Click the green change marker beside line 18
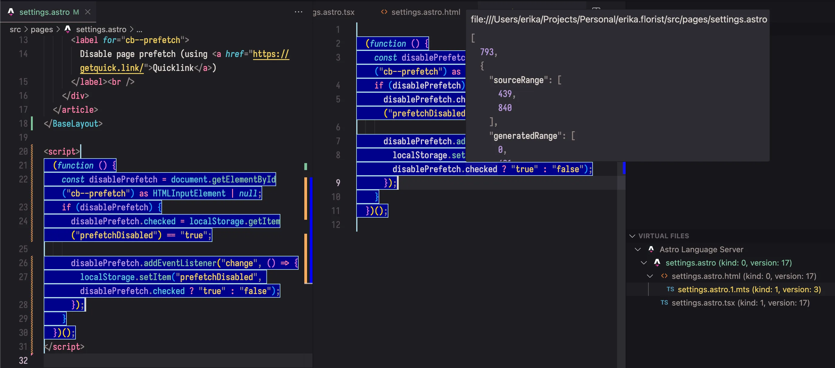The image size is (835, 368). pos(32,123)
